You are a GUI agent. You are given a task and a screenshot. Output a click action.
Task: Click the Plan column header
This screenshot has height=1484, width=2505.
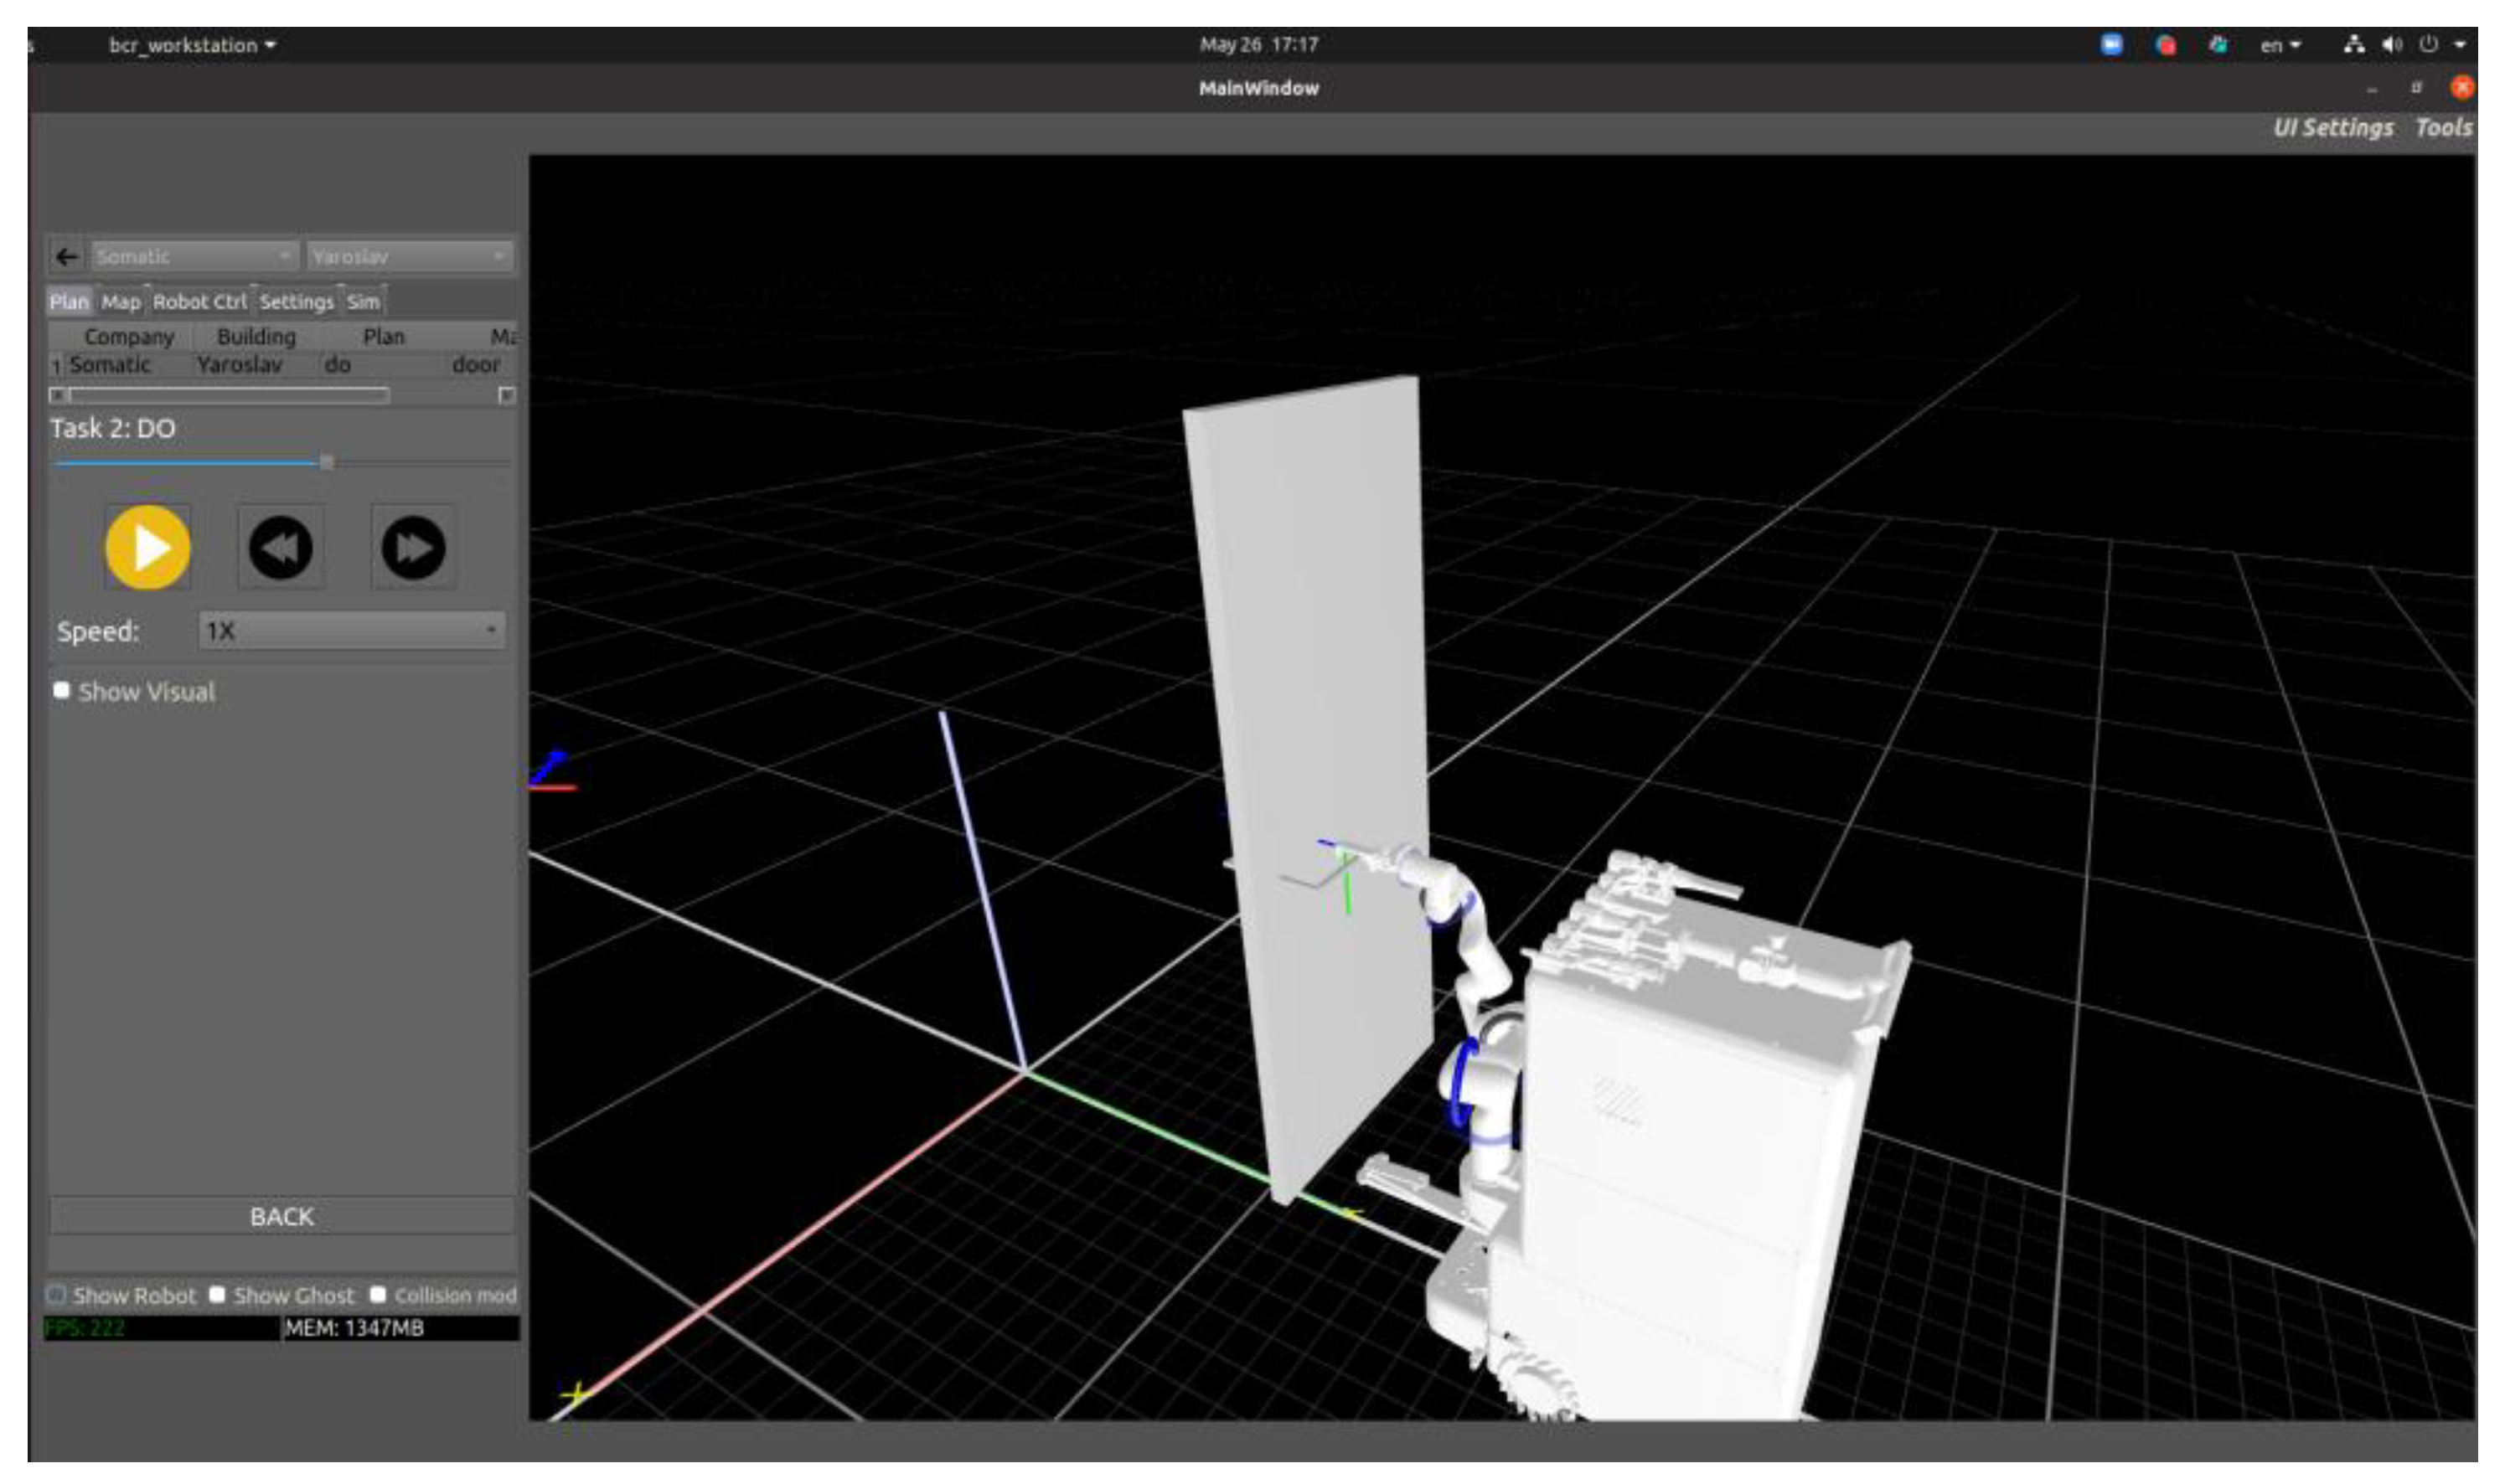click(385, 337)
